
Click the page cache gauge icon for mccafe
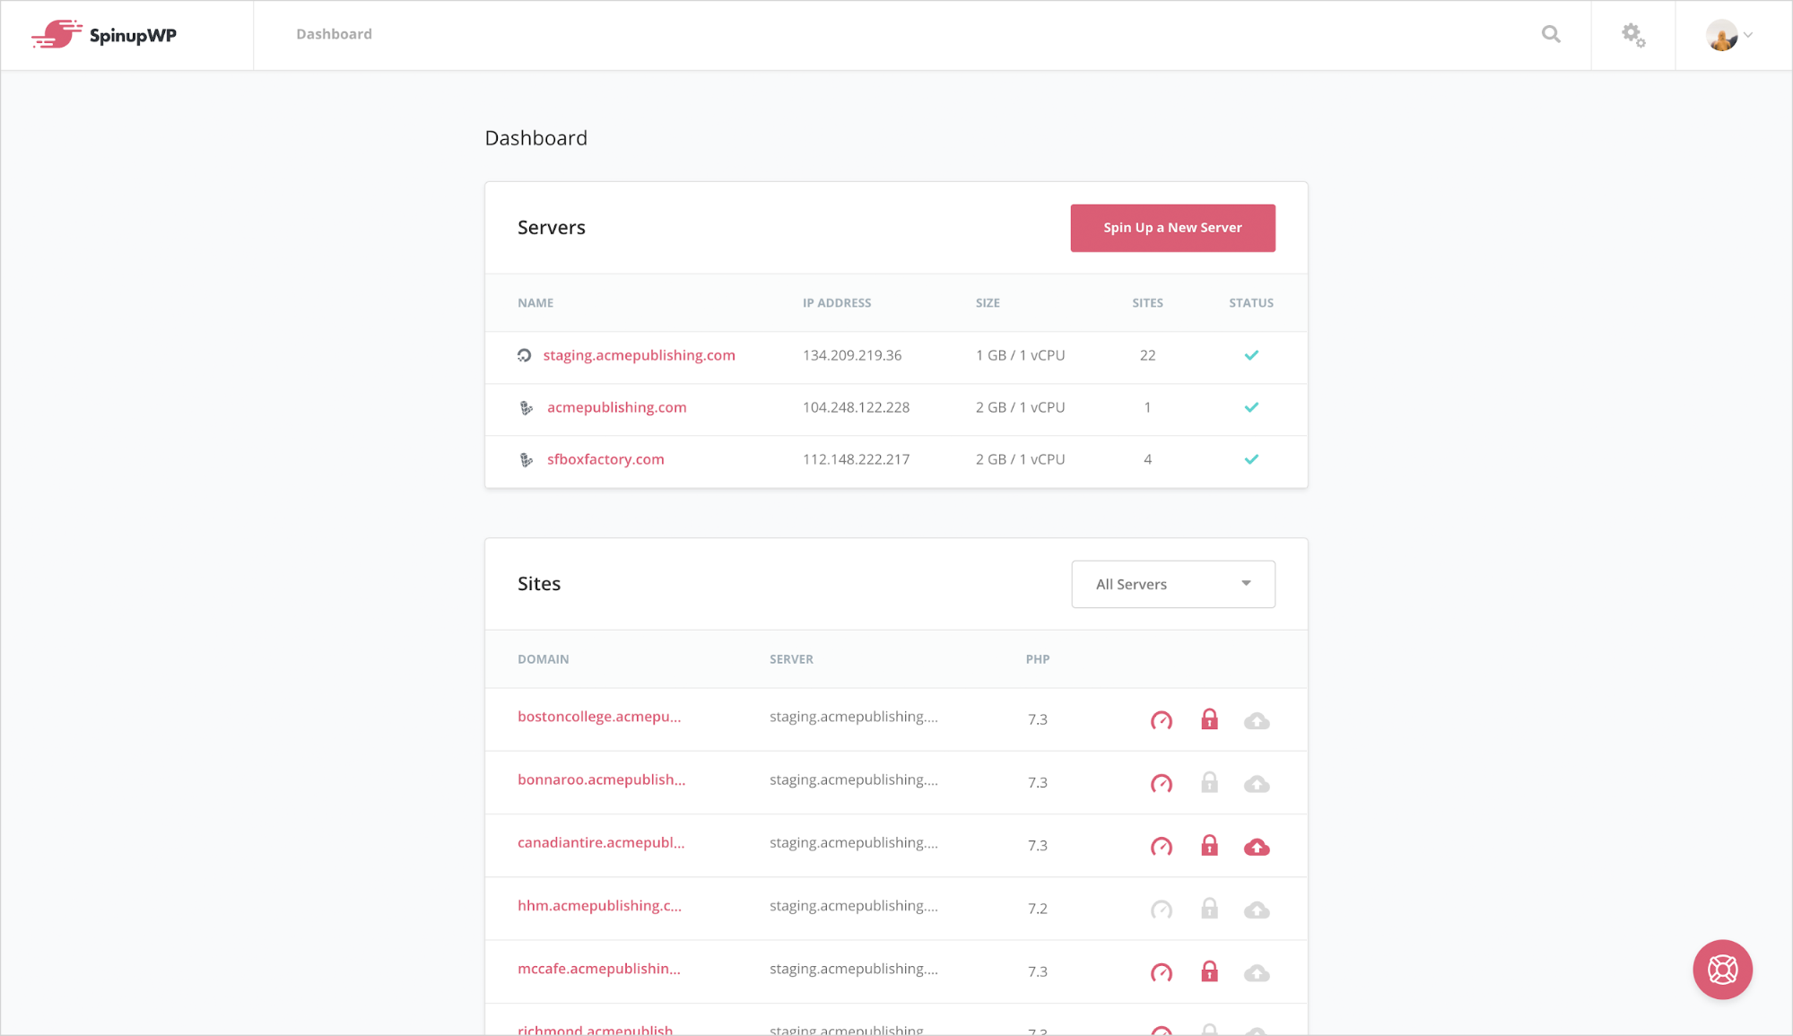[x=1162, y=972]
